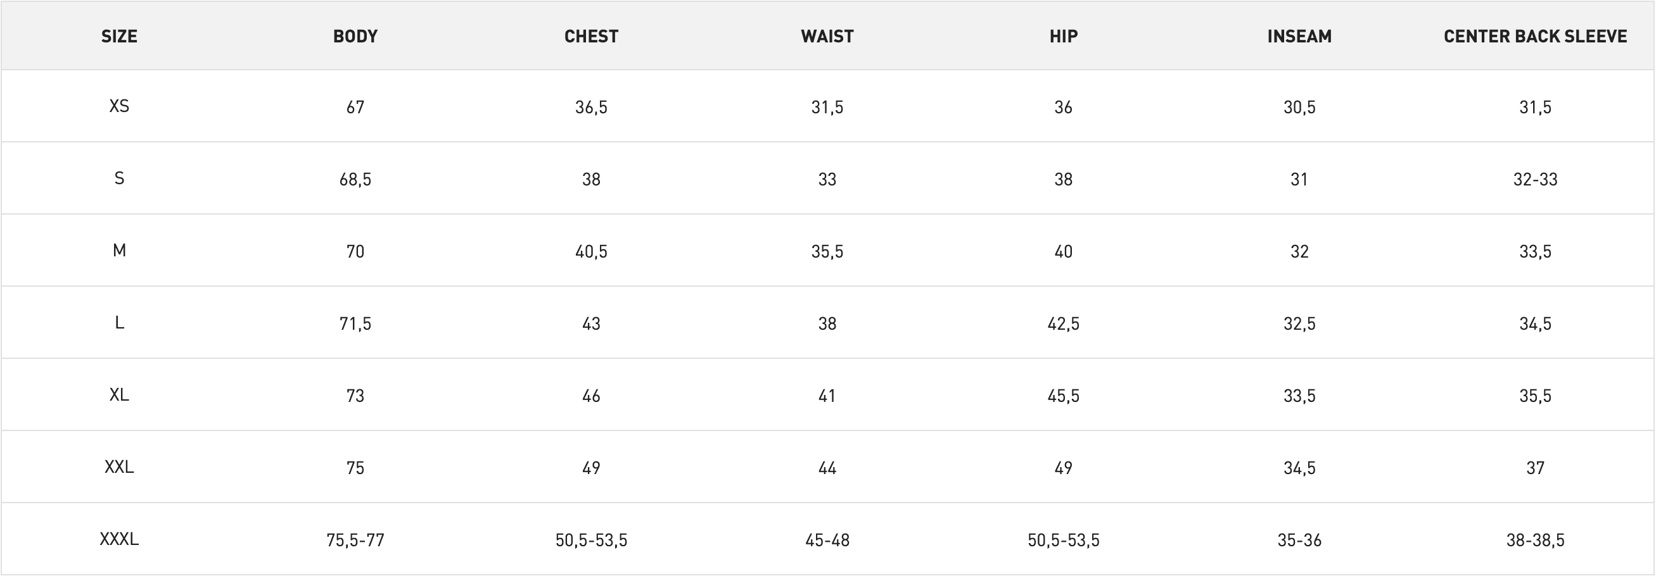Select the XL size row label
Screen dimensions: 1656x576
[x=119, y=394]
